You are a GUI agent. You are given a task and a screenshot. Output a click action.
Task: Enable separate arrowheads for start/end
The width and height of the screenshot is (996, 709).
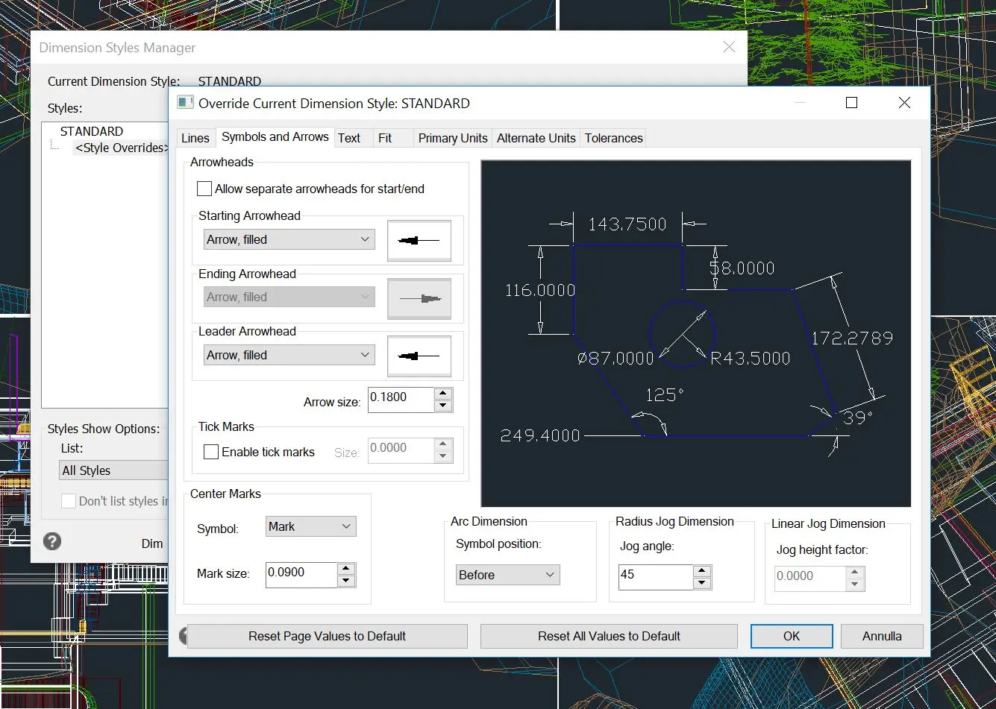pos(204,189)
